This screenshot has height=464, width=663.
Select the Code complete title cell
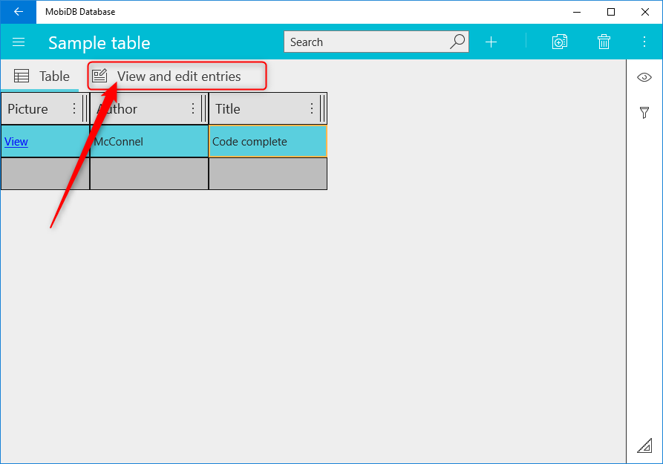[268, 141]
